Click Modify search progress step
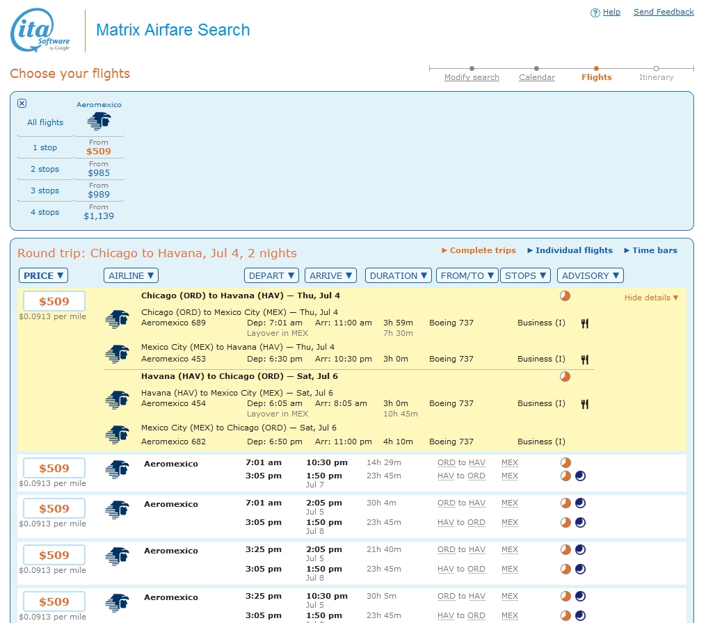 point(472,77)
